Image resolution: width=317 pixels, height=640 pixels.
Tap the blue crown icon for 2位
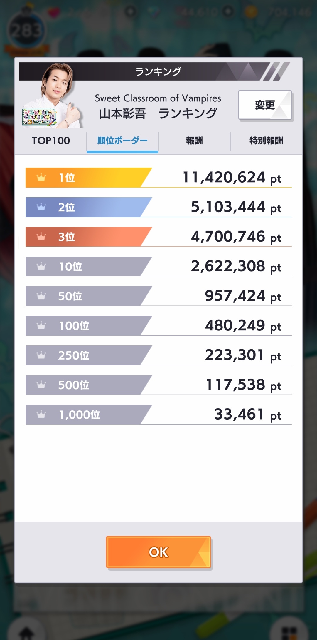41,207
